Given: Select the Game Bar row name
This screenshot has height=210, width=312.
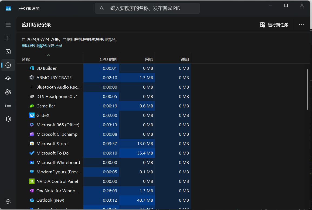Looking at the screenshot, I should 46,106.
